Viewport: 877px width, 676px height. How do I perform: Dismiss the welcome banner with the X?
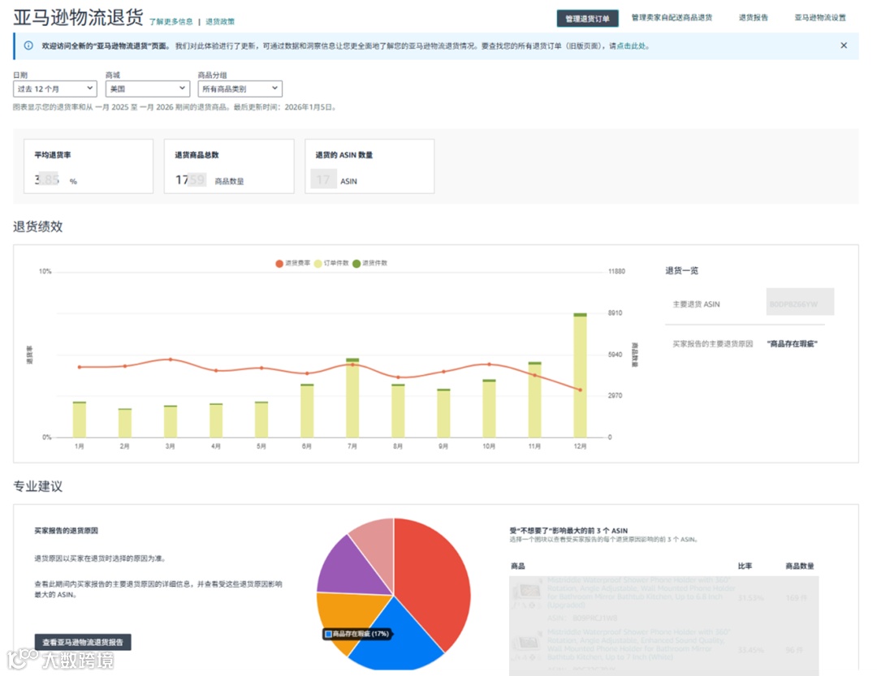pyautogui.click(x=844, y=45)
